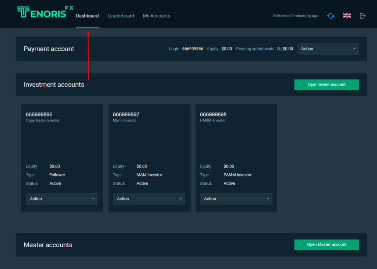Go to the My Accounts tab
This screenshot has width=377, height=269.
click(x=156, y=16)
